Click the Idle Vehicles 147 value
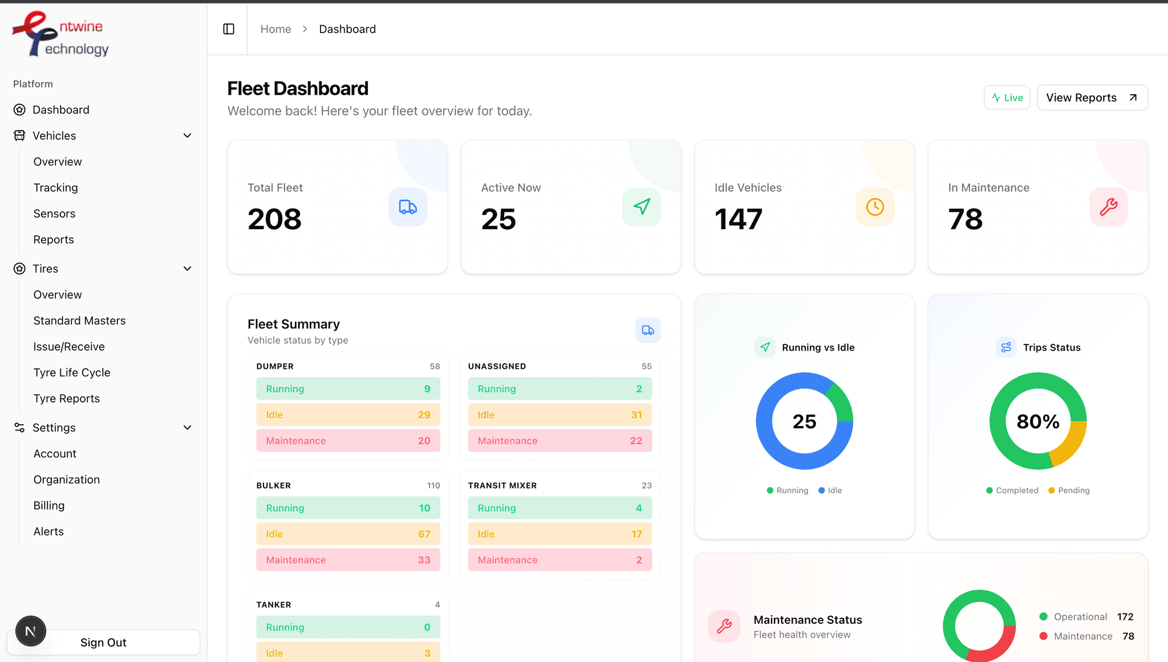The image size is (1168, 662). coord(738,220)
